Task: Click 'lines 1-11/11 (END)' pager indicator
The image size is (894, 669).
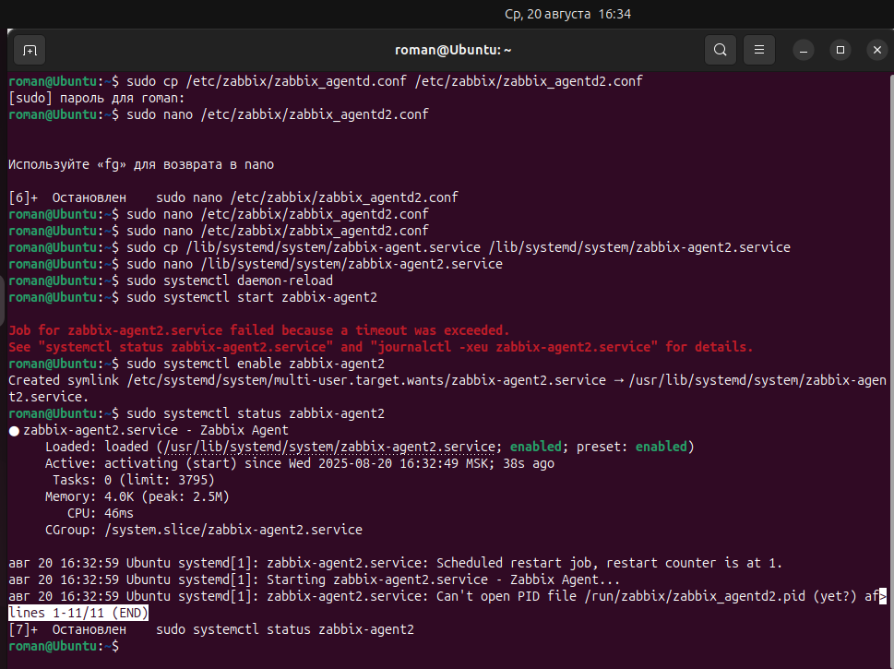Action: (x=78, y=613)
